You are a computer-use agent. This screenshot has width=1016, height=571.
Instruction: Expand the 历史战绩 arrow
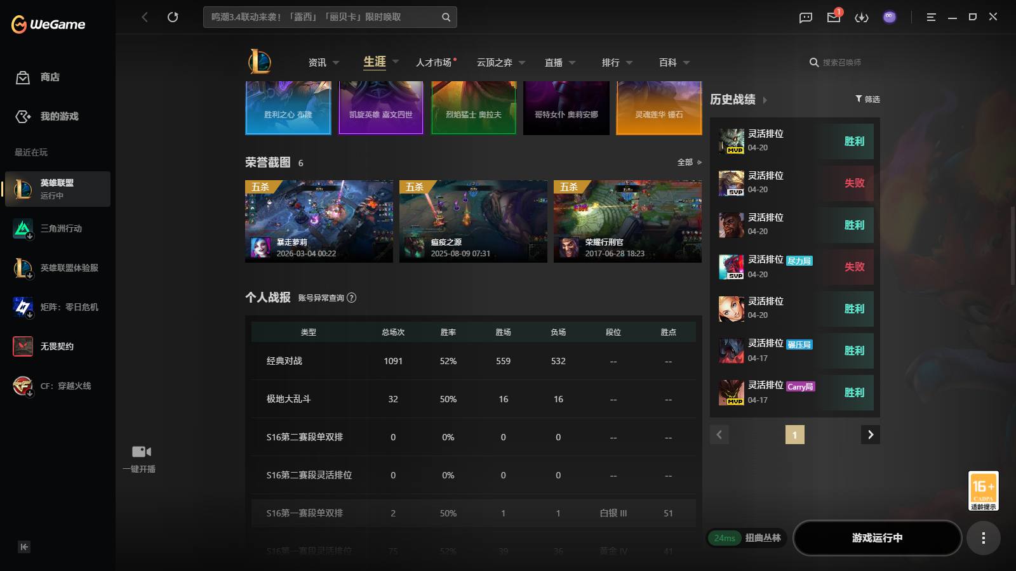point(765,100)
